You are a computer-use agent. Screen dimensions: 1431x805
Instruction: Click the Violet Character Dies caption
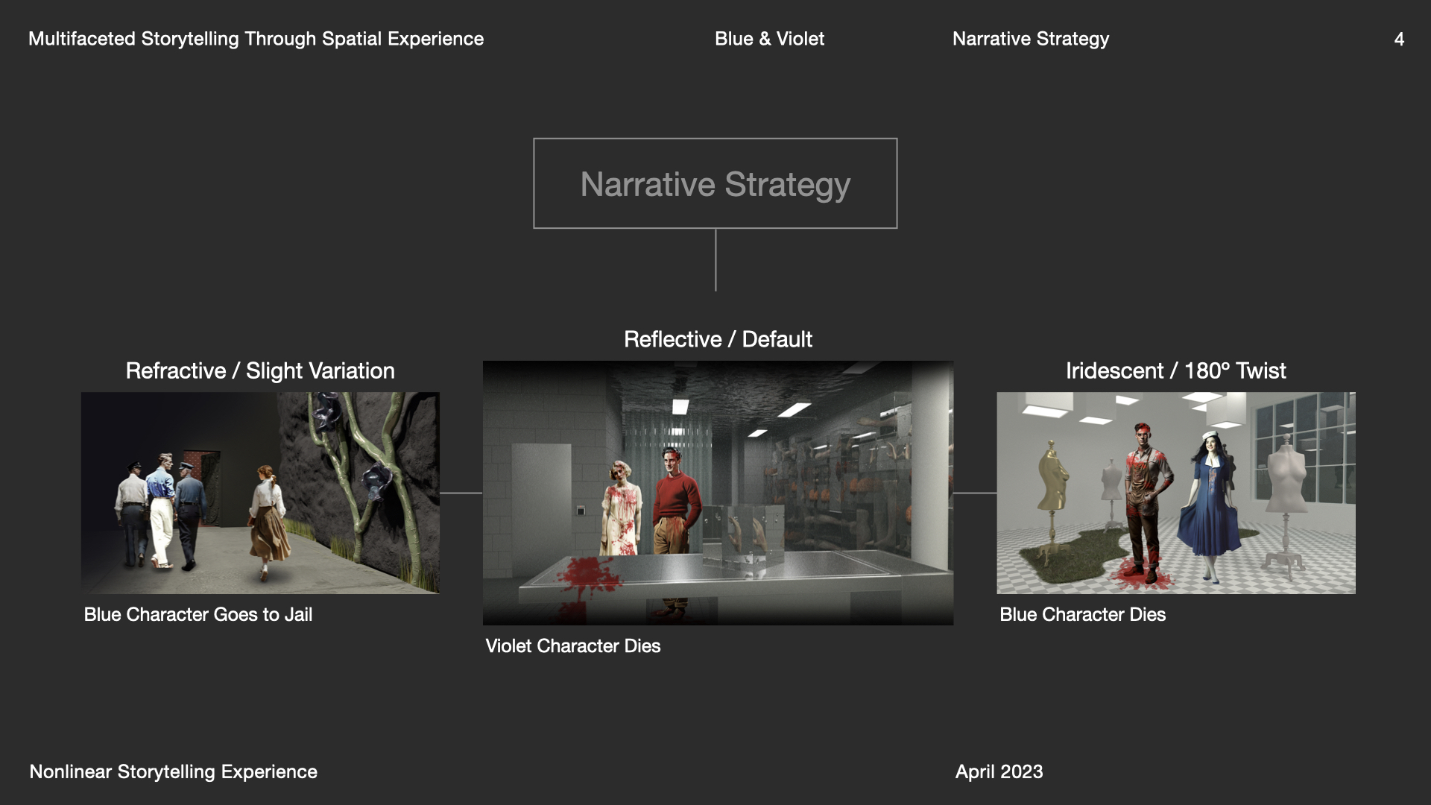click(x=572, y=645)
